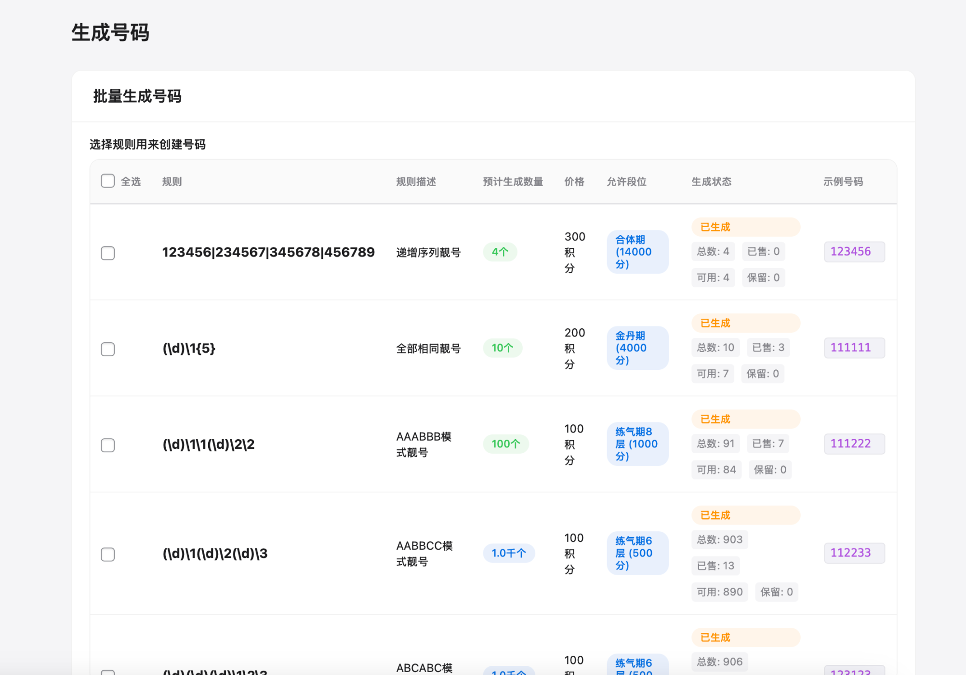This screenshot has height=675, width=966.
Task: Toggle checkbox for AABBCC模式靓号 row
Action: [107, 554]
